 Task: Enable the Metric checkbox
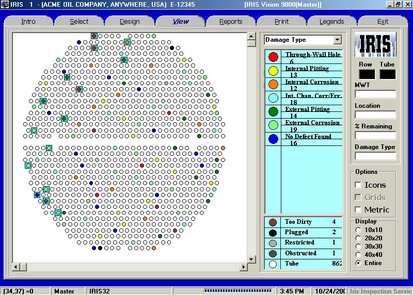[x=358, y=209]
